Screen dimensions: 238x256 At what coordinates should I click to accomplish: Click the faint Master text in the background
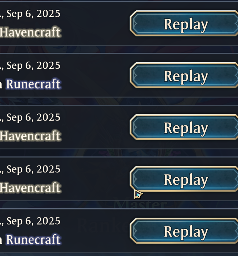[141, 205]
